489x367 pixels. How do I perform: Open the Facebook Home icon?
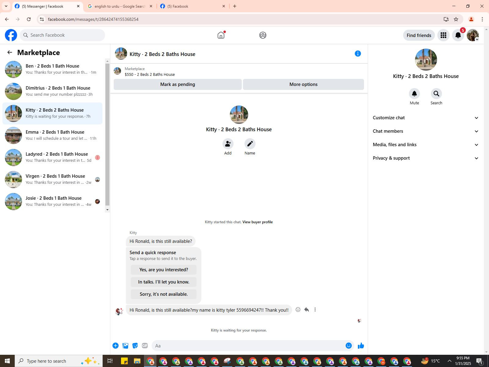click(221, 35)
